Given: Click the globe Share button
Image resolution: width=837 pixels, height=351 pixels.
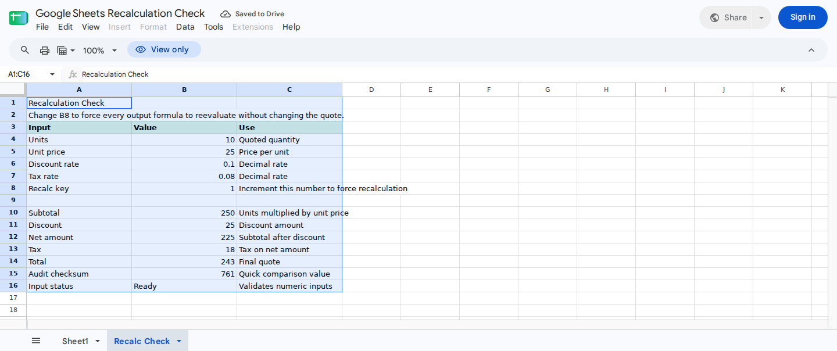Looking at the screenshot, I should click(728, 17).
